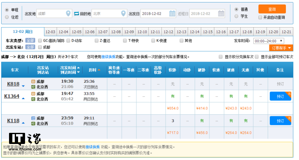Screen dimensions: 299x160
Task: Click the K1364 soft sleeper 有 availability
Action: 173,96
